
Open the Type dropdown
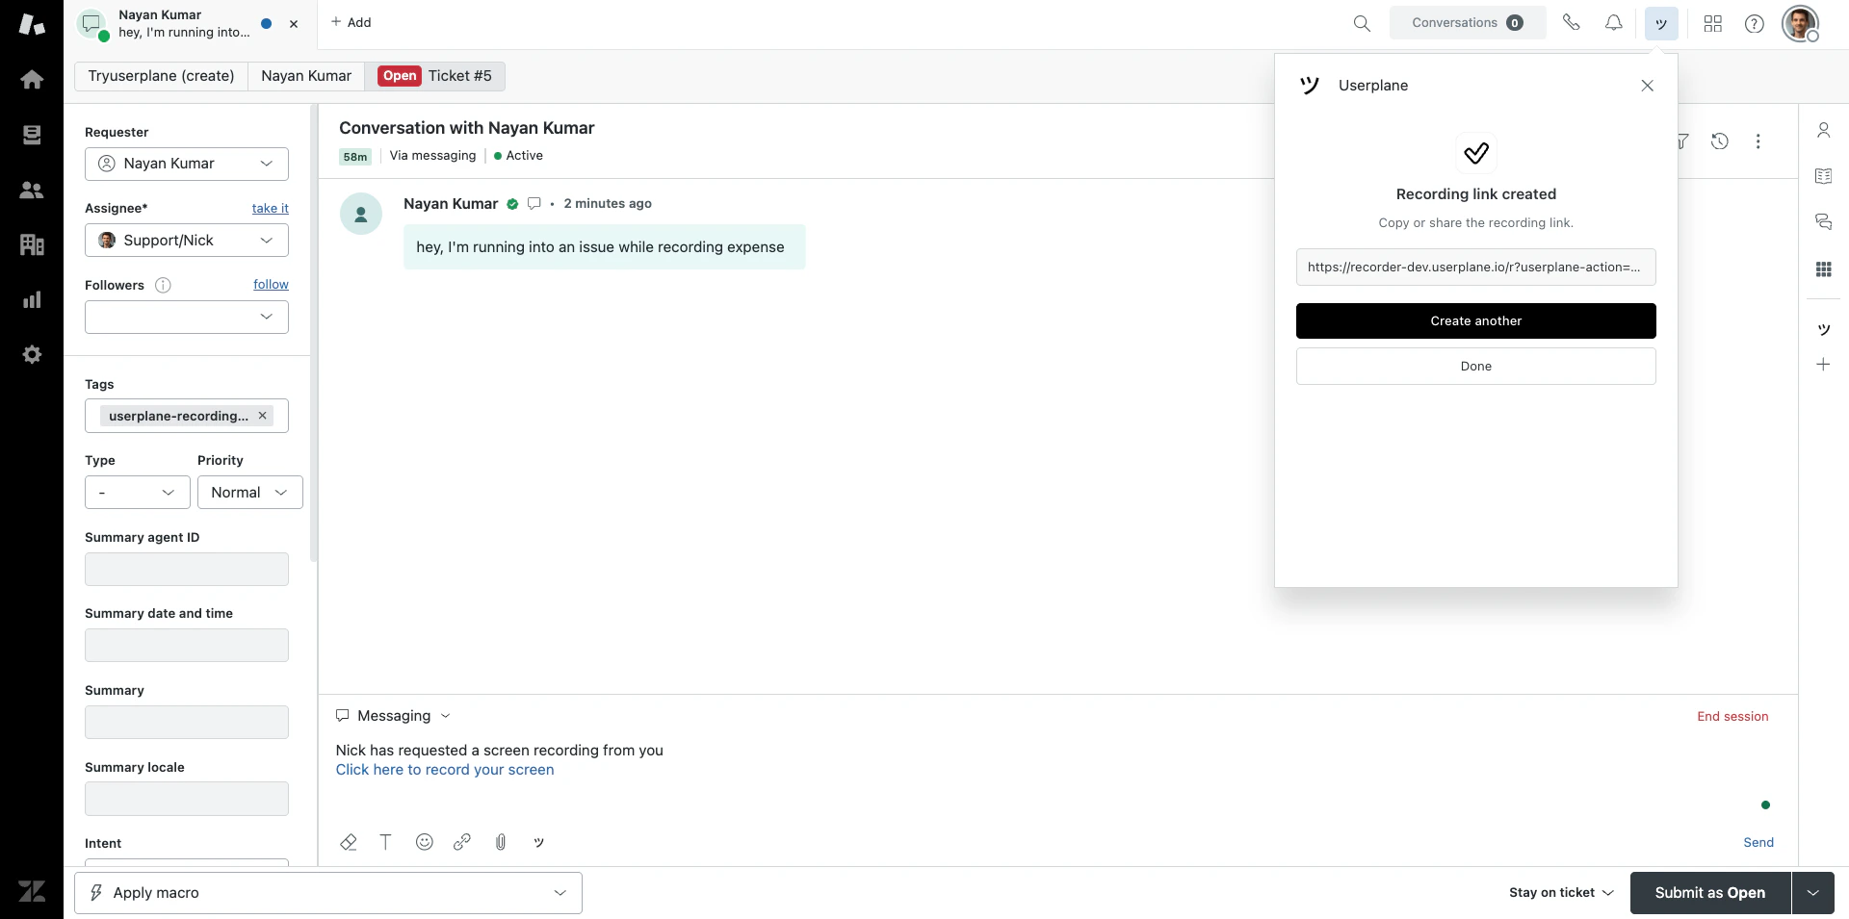pyautogui.click(x=137, y=493)
